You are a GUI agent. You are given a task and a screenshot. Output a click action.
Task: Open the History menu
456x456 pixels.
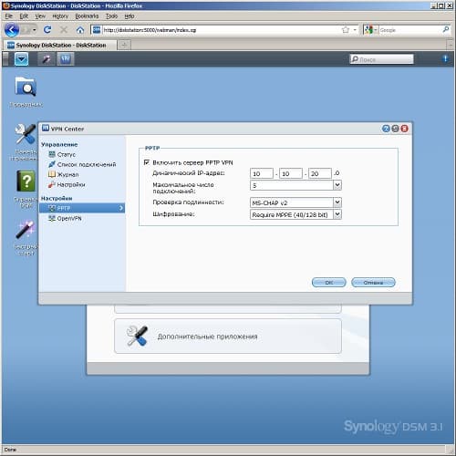point(60,16)
